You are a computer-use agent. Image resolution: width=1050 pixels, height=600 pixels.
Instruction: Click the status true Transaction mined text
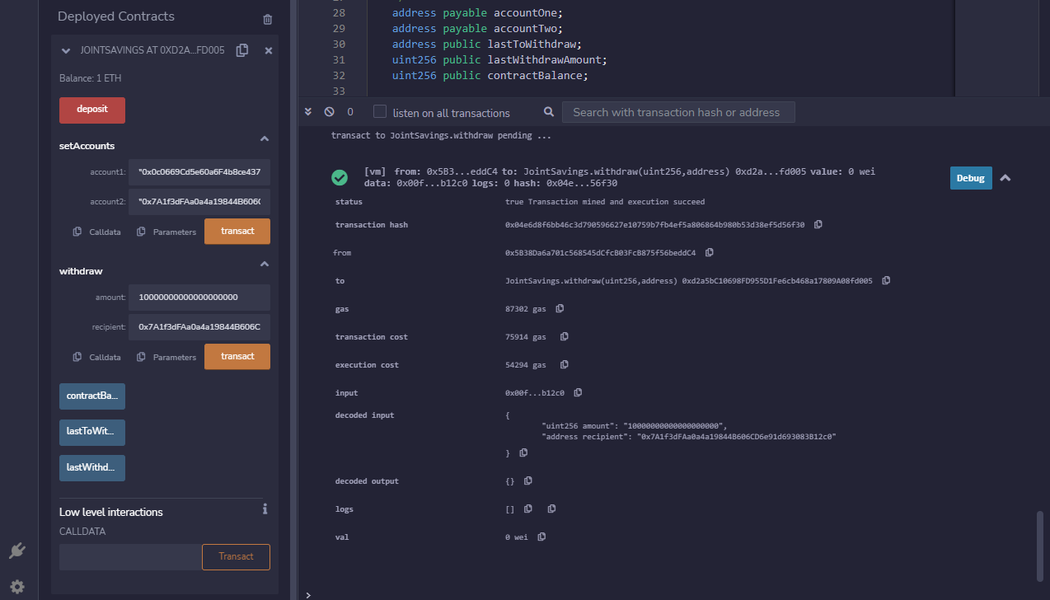[605, 202]
